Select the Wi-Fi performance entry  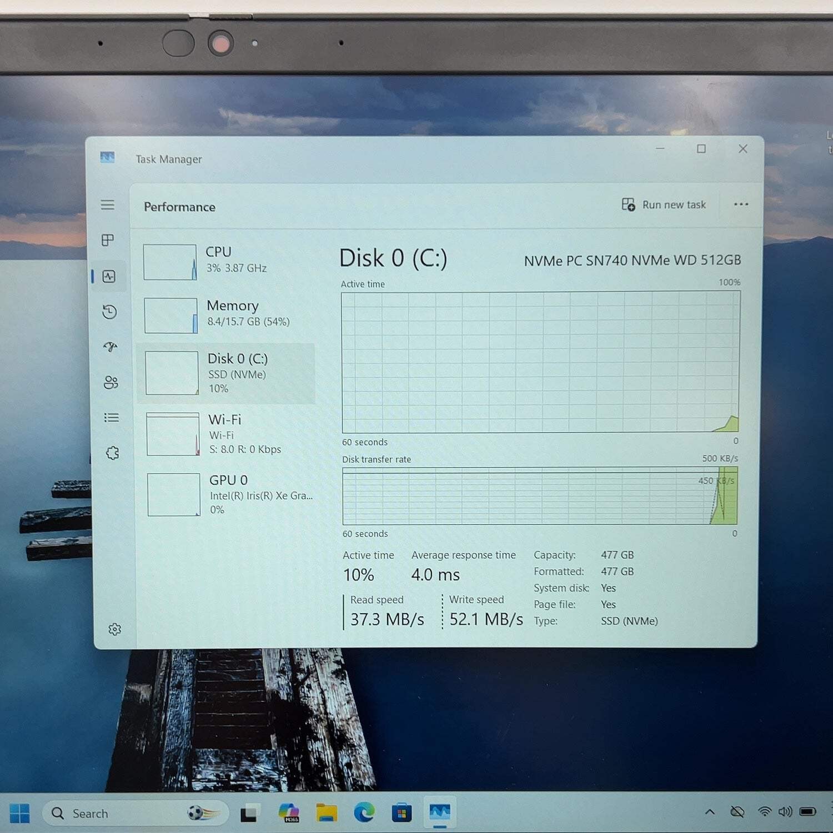(x=227, y=434)
